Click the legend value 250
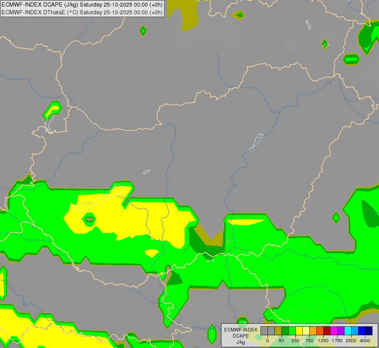 (x=295, y=341)
